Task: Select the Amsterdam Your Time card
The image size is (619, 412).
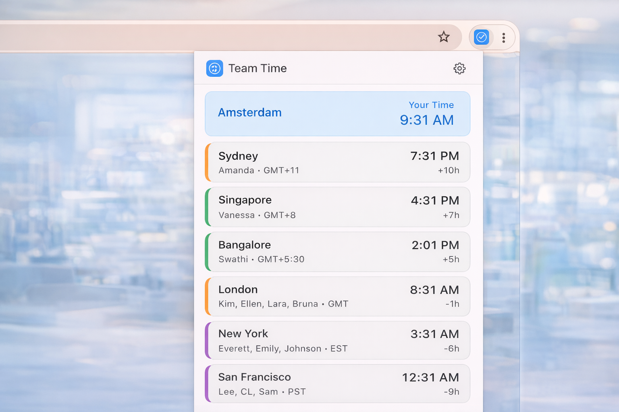Action: click(x=337, y=113)
